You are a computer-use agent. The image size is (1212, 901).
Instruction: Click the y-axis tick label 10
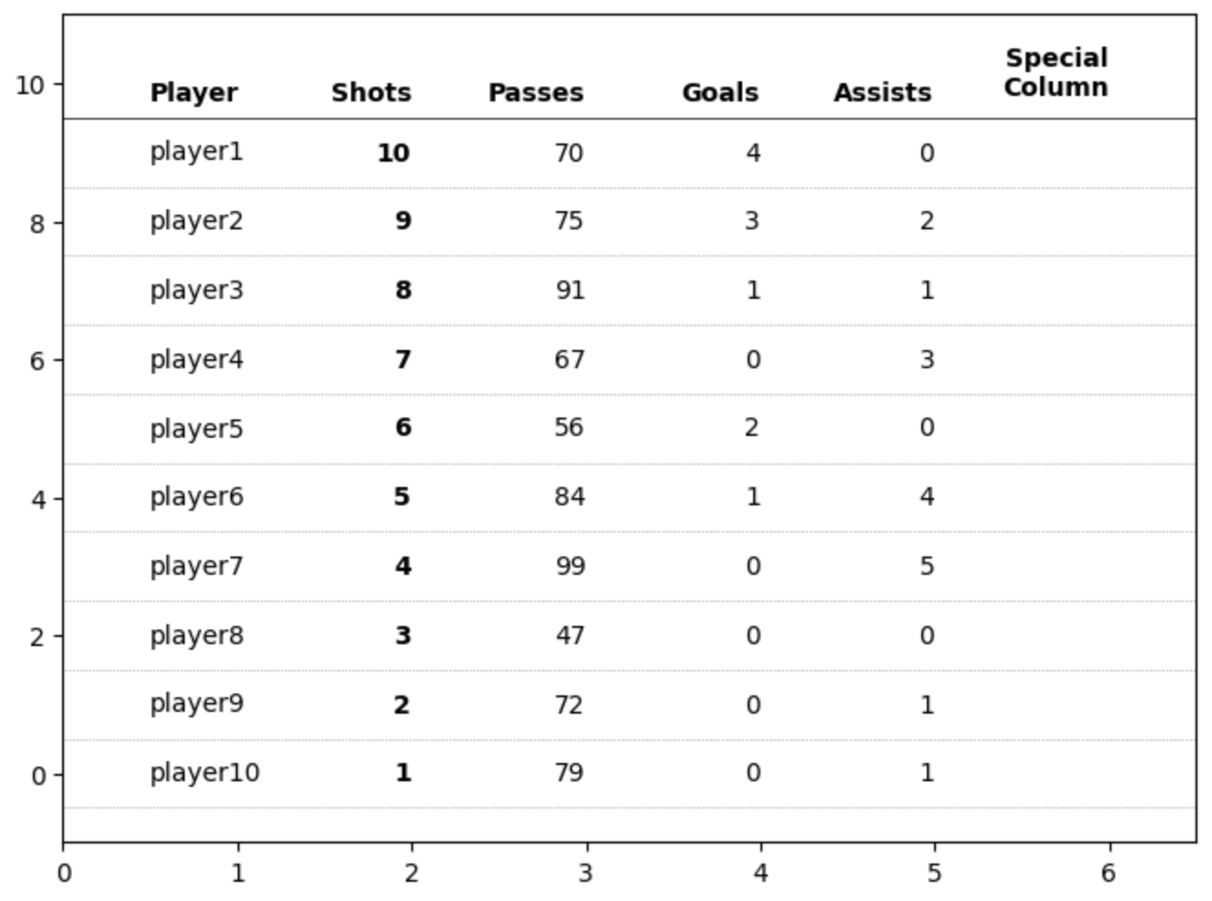point(29,85)
